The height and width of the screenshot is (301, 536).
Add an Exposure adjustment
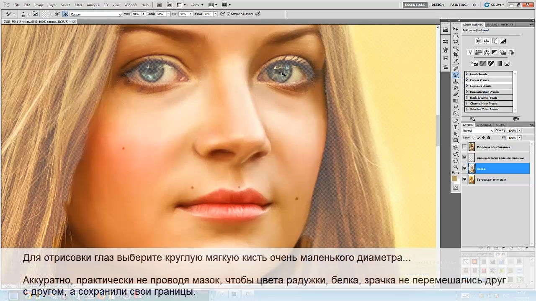(x=503, y=41)
